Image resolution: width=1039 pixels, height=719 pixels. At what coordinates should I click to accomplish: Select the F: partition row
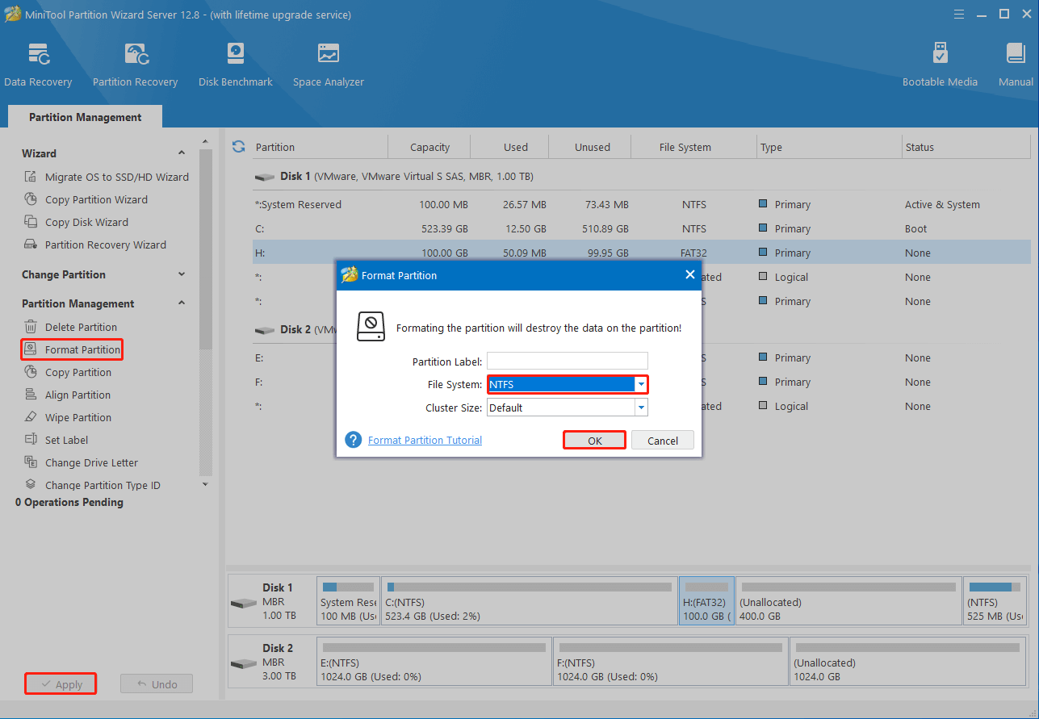click(x=641, y=382)
